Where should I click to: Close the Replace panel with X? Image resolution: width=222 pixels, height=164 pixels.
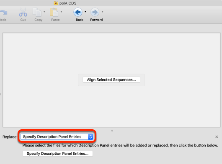tap(217, 137)
